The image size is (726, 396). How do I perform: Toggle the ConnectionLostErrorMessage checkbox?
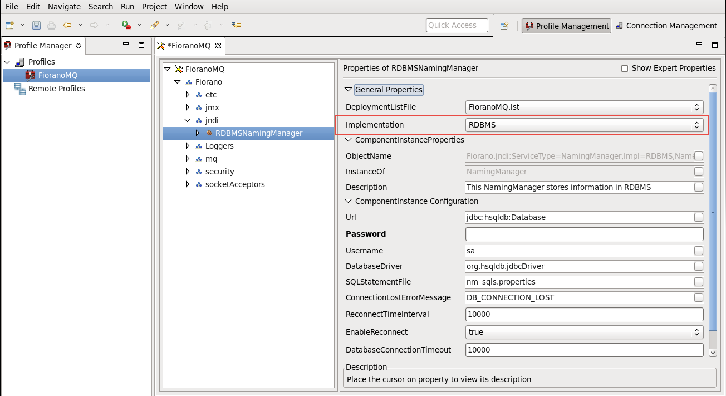tap(699, 297)
